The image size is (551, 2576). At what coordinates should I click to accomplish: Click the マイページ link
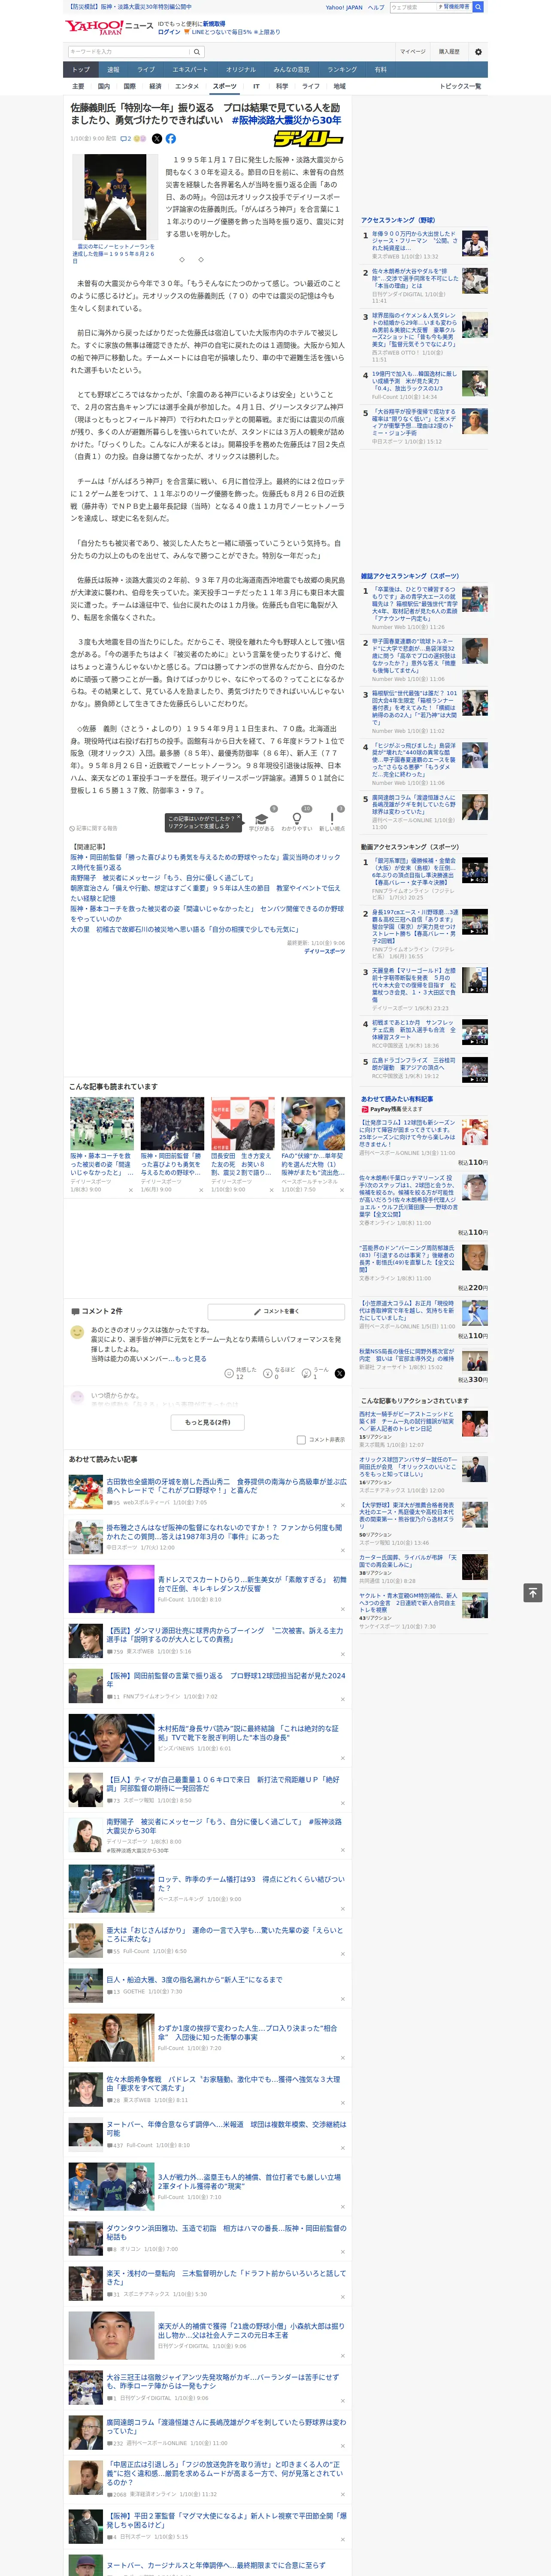413,52
